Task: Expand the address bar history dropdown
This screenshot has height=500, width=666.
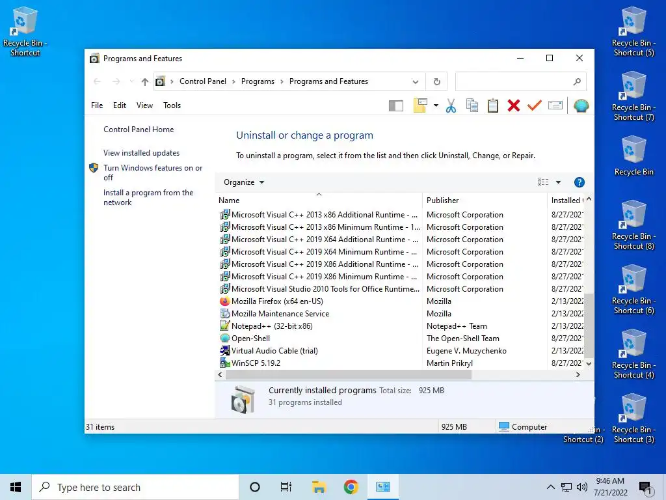Action: pos(416,81)
